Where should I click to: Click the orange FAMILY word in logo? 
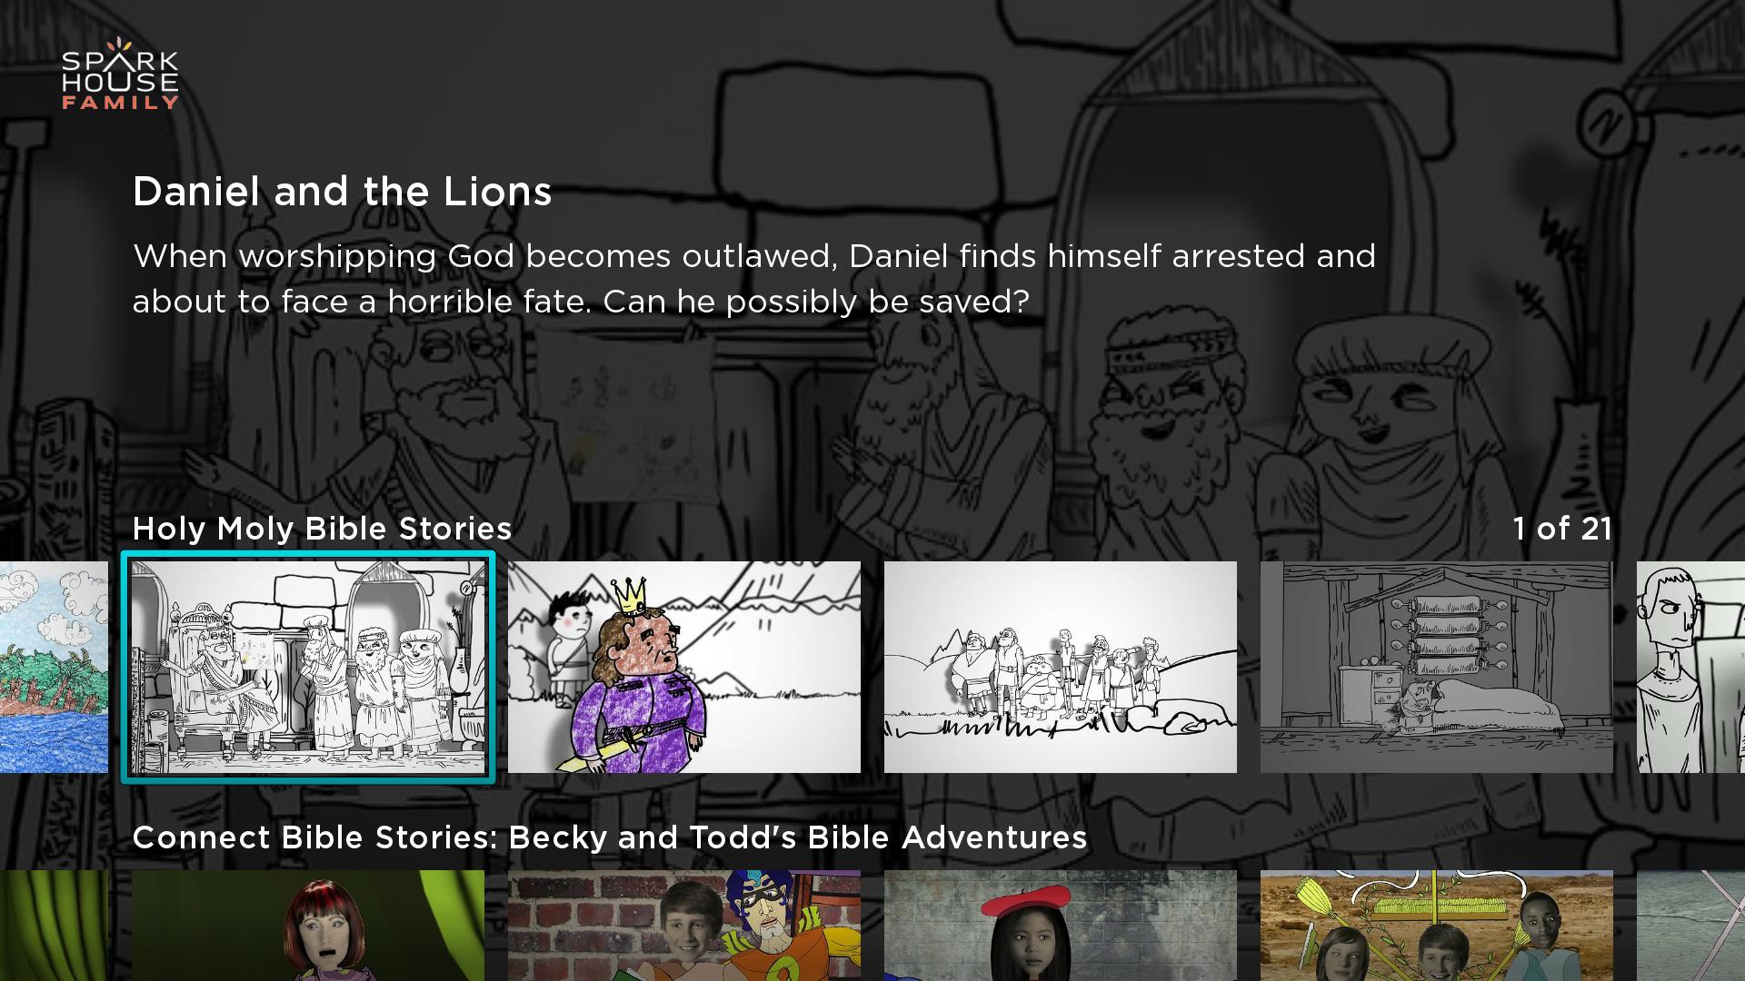(x=120, y=103)
